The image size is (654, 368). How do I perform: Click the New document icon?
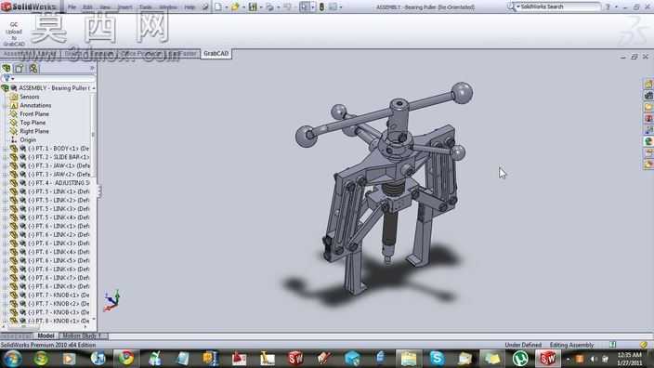pyautogui.click(x=218, y=7)
